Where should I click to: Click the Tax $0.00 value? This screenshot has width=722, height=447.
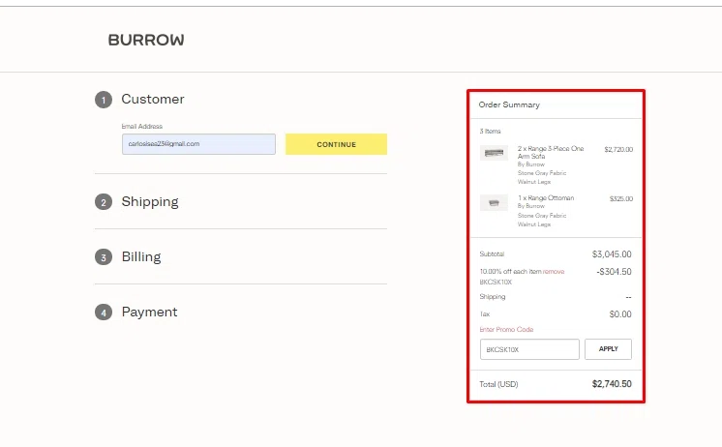pos(620,314)
